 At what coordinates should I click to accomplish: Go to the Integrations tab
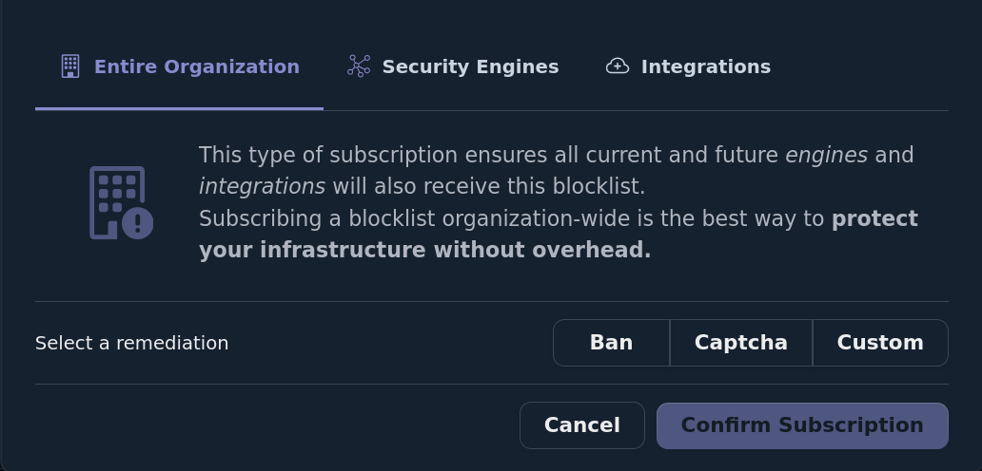705,66
